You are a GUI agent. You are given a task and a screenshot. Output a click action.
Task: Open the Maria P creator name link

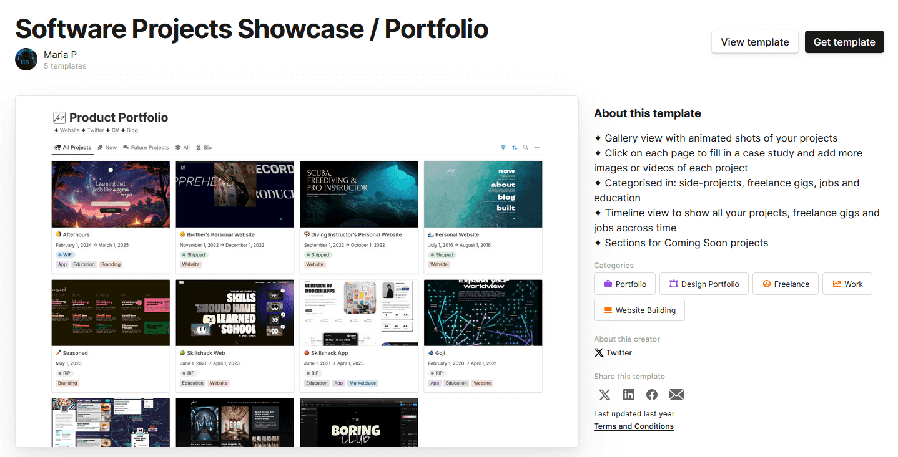pos(61,55)
